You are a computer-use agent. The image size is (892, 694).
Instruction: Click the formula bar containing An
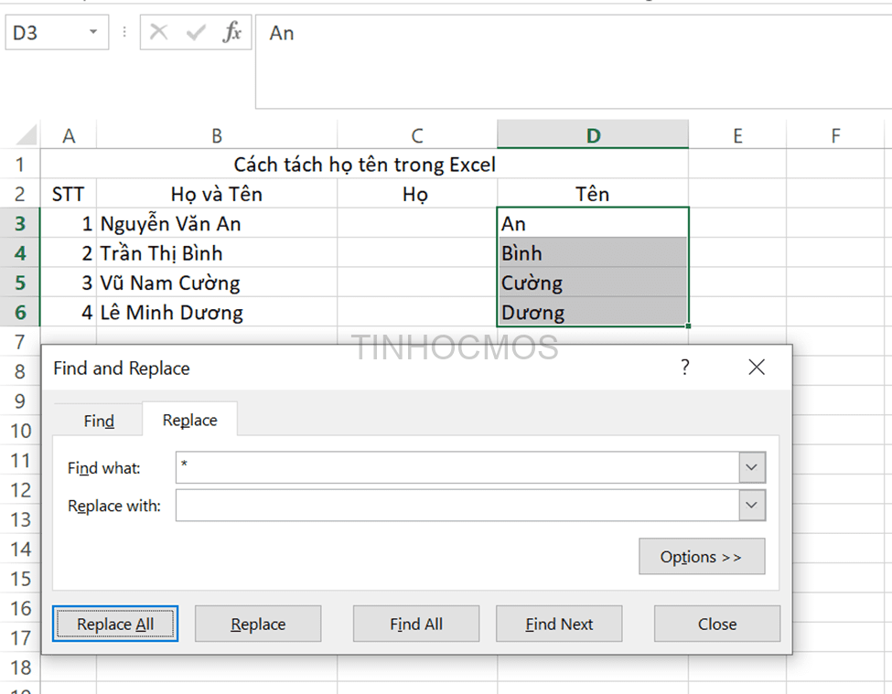574,61
